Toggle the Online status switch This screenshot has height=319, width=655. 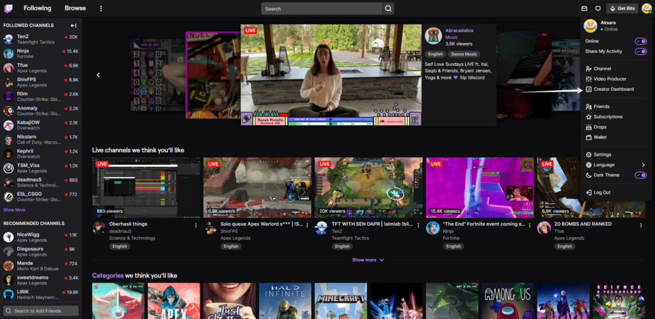(x=640, y=41)
